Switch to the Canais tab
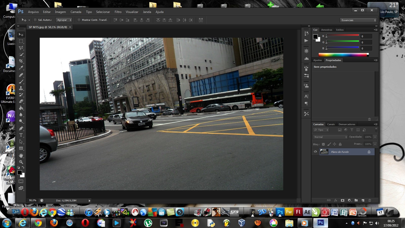The height and width of the screenshot is (228, 405). click(x=331, y=124)
